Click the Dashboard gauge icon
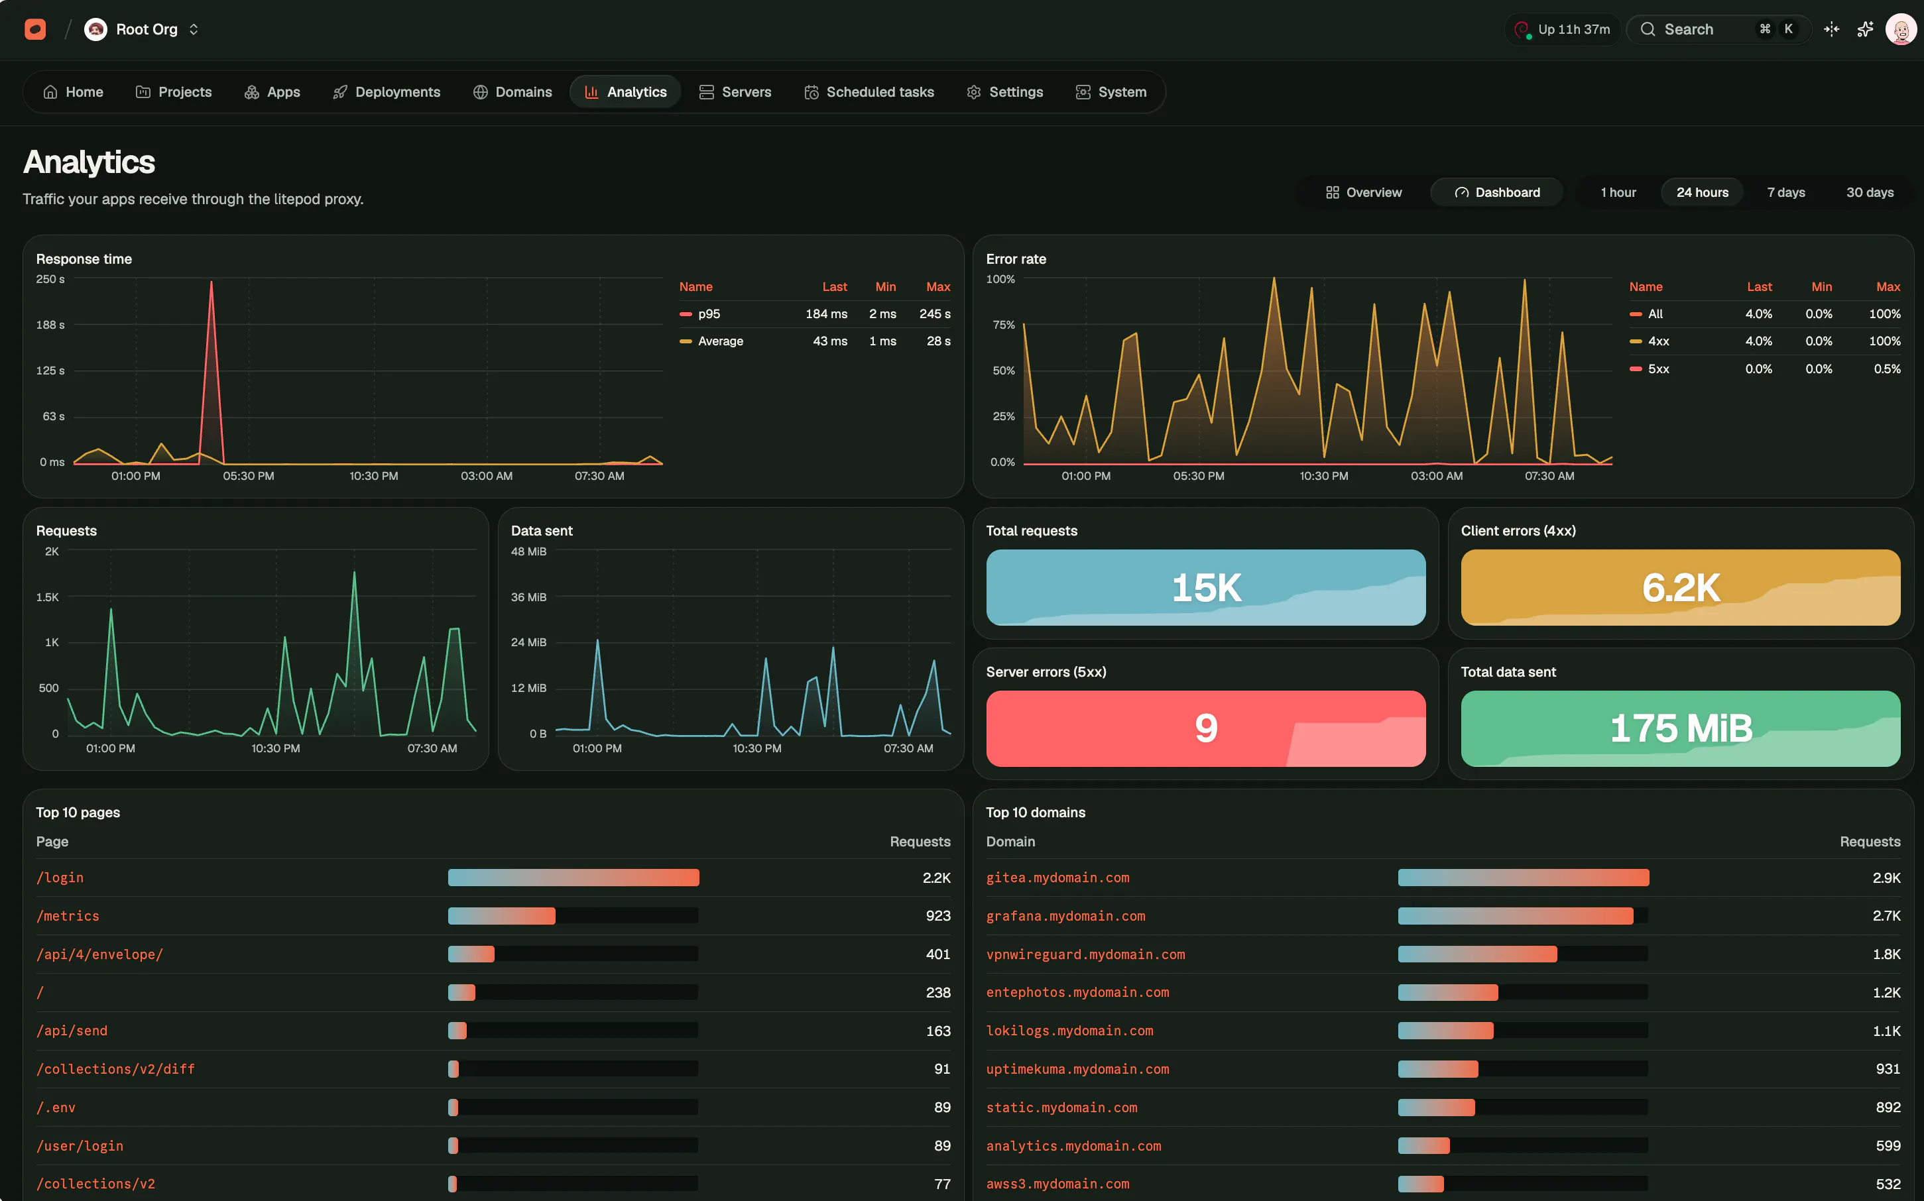 tap(1462, 192)
